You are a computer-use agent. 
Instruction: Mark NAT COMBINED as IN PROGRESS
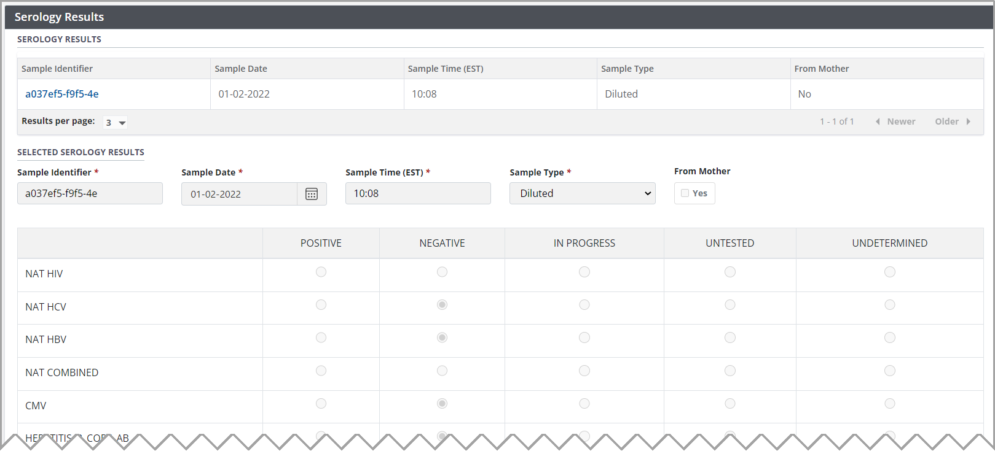point(584,371)
